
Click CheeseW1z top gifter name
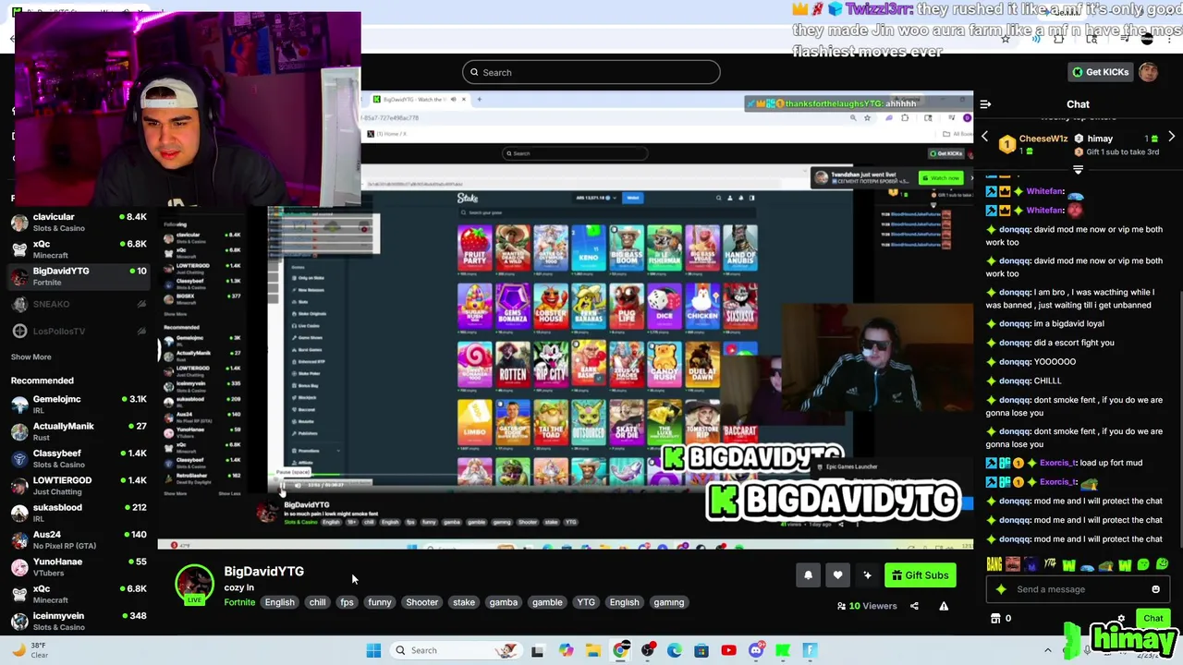coord(1043,139)
